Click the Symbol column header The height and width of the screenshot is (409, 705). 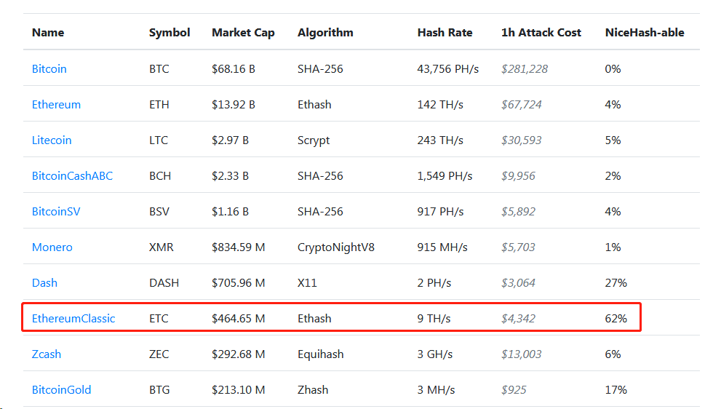(x=170, y=33)
